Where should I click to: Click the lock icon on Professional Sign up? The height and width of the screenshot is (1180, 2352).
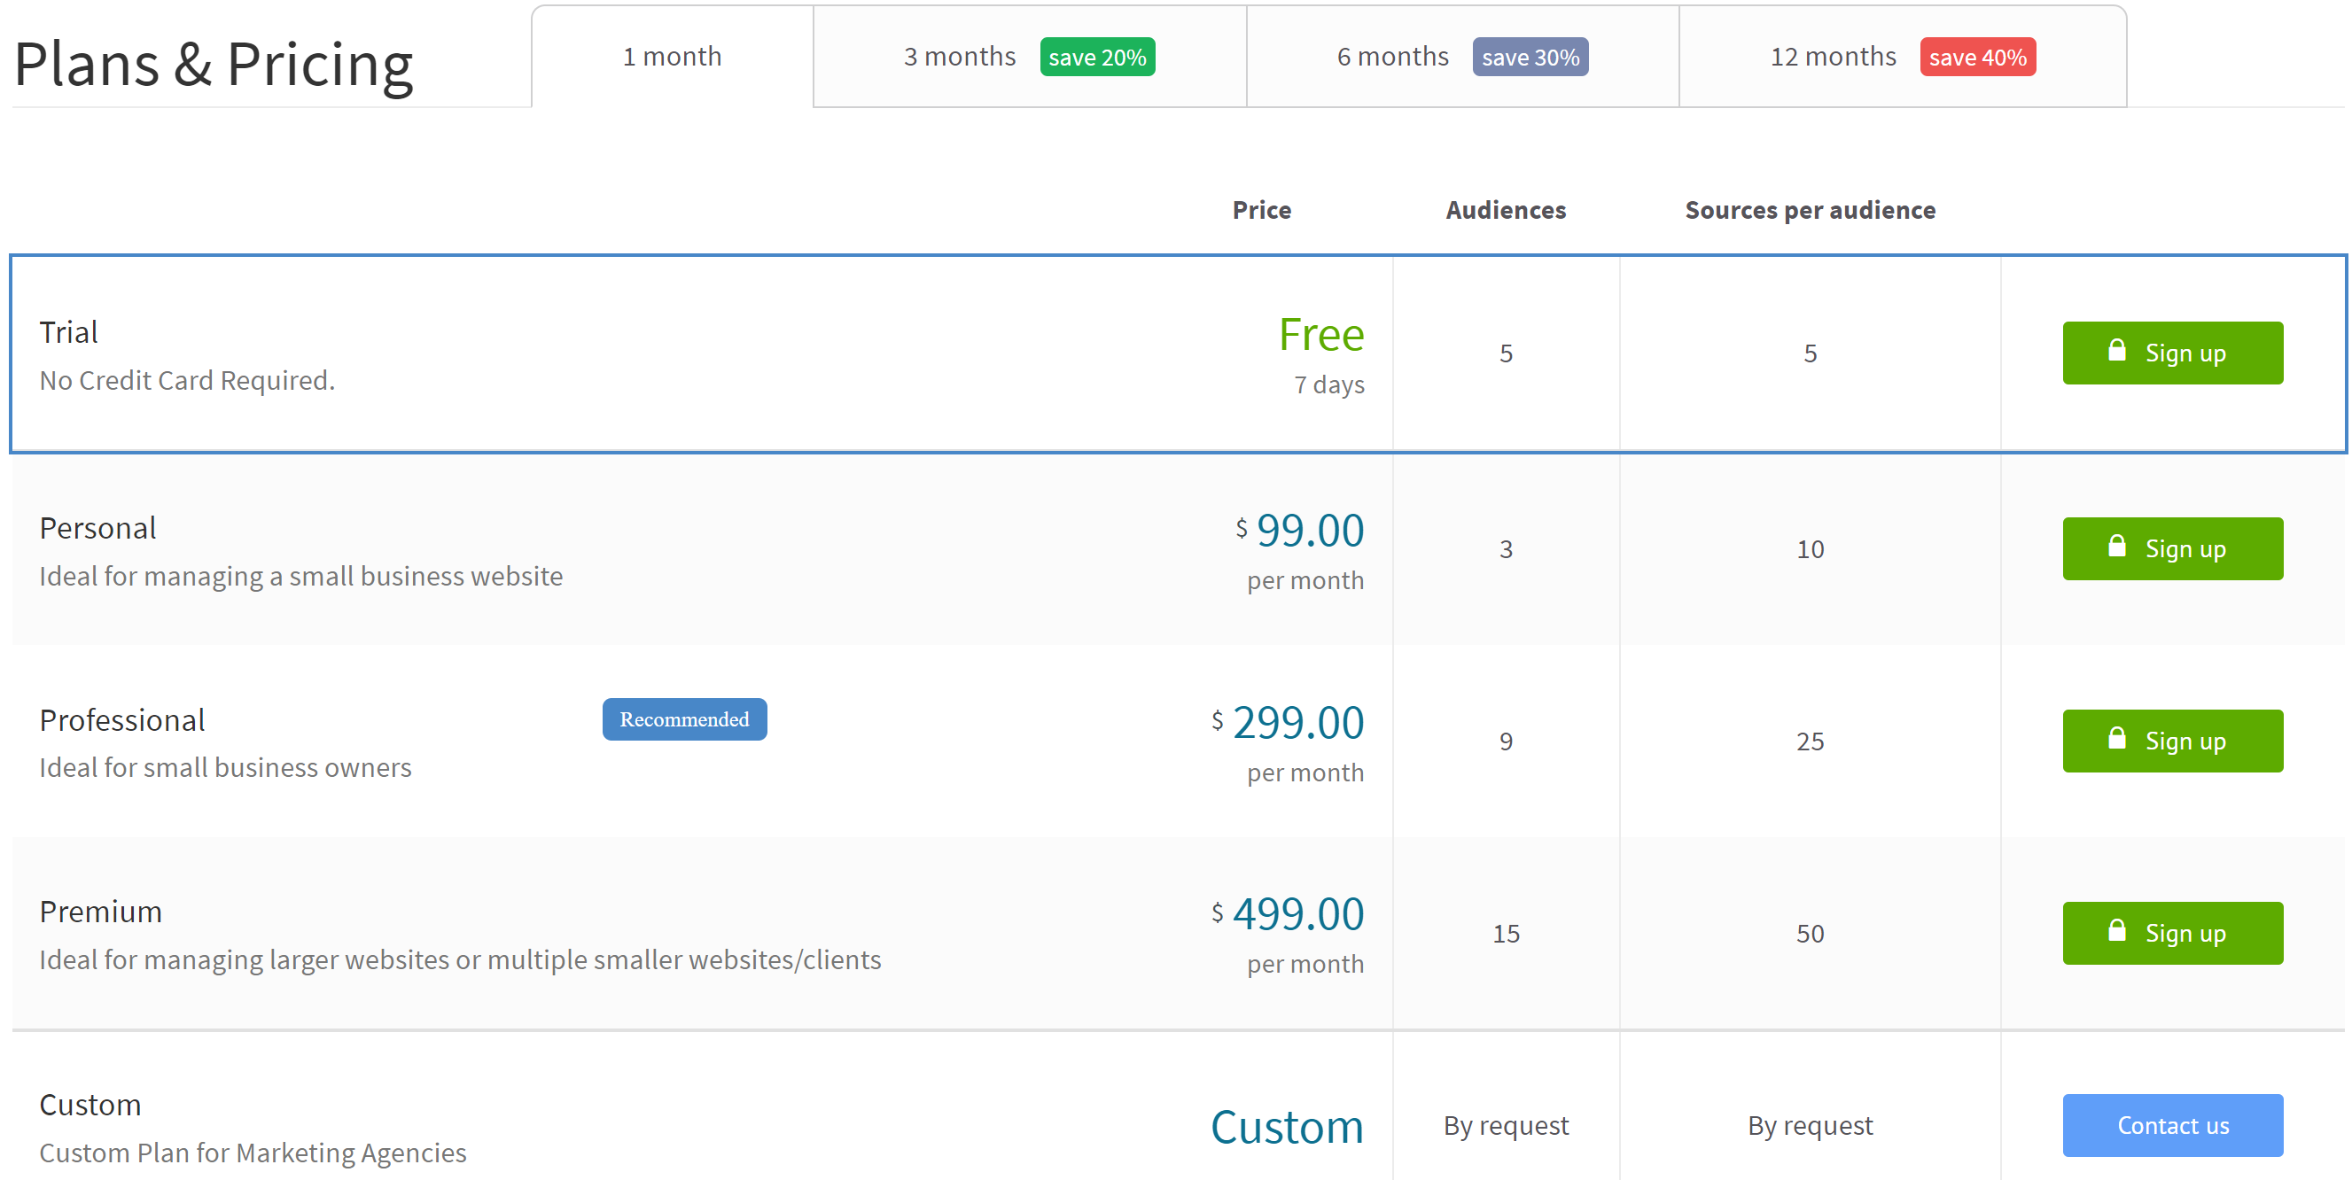click(x=2115, y=739)
